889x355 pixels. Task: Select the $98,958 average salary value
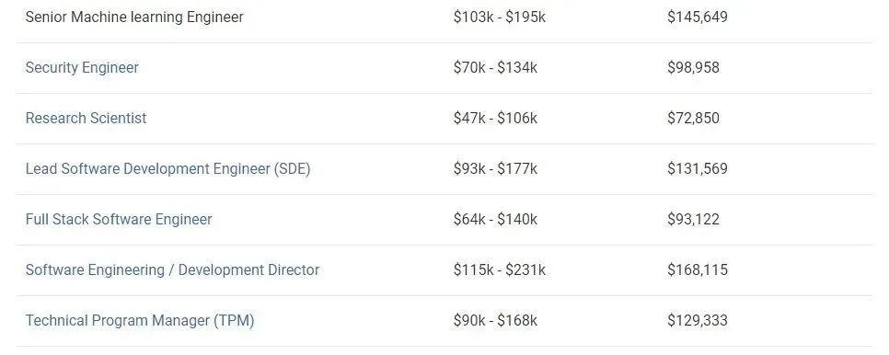(693, 67)
